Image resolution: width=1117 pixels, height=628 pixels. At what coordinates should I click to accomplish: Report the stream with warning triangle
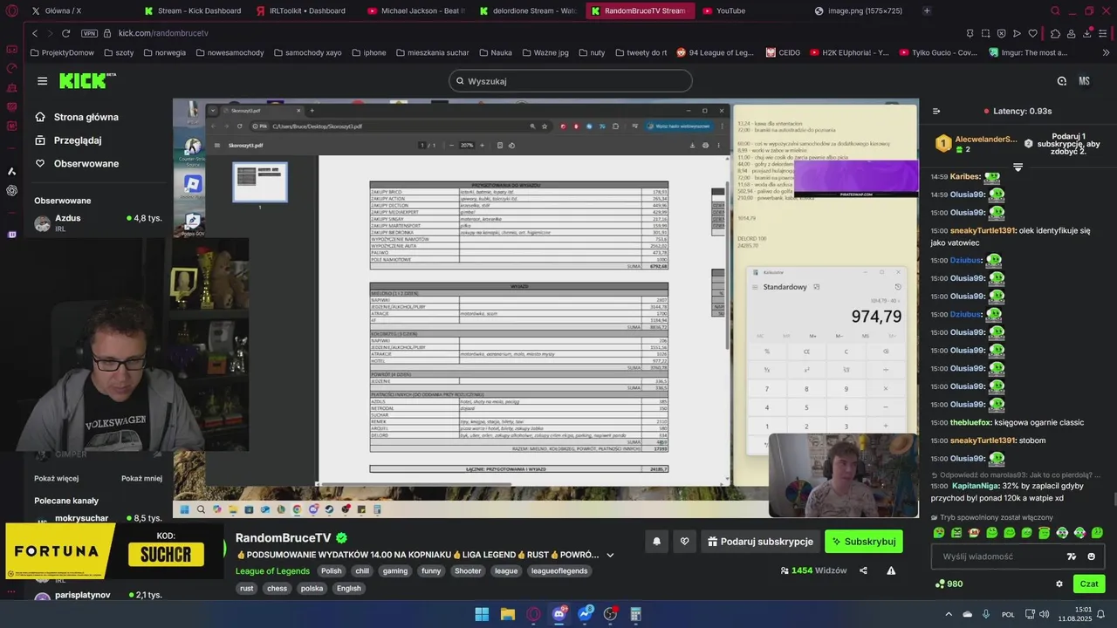coord(891,570)
